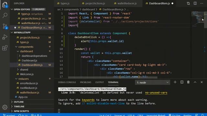Click the feedback icon in status bar
The image size is (207, 116).
coord(197,115)
